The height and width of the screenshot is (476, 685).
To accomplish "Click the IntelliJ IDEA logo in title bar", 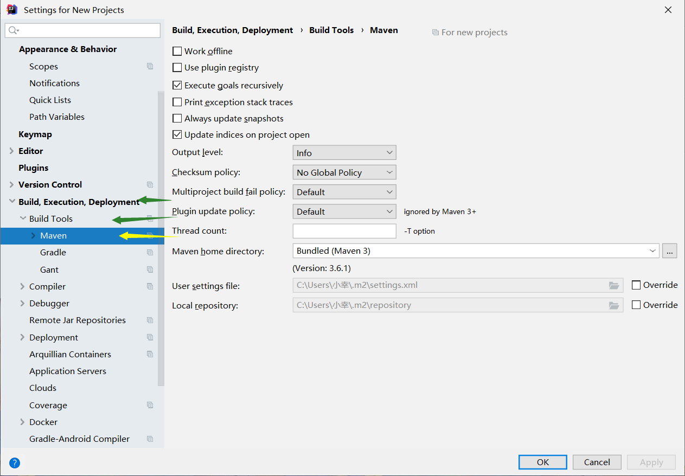I will click(x=11, y=9).
